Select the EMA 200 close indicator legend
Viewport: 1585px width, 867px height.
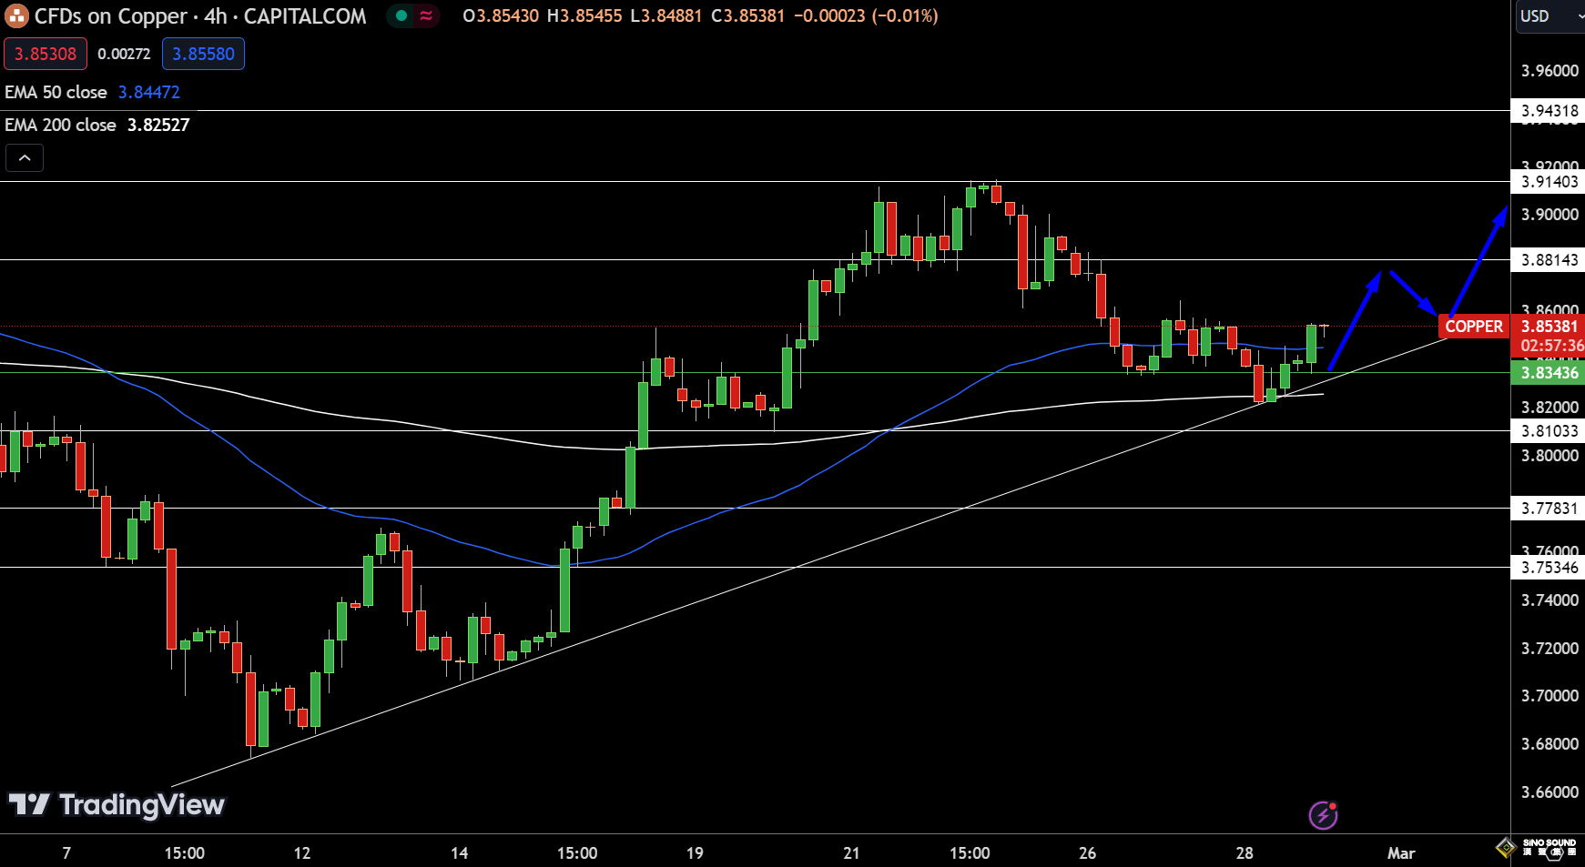coord(61,125)
